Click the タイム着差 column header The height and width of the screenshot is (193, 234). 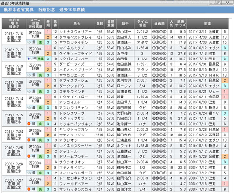142,23
